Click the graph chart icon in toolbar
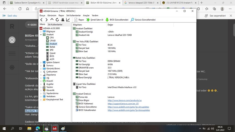The height and width of the screenshot is (132, 235). click(68, 20)
